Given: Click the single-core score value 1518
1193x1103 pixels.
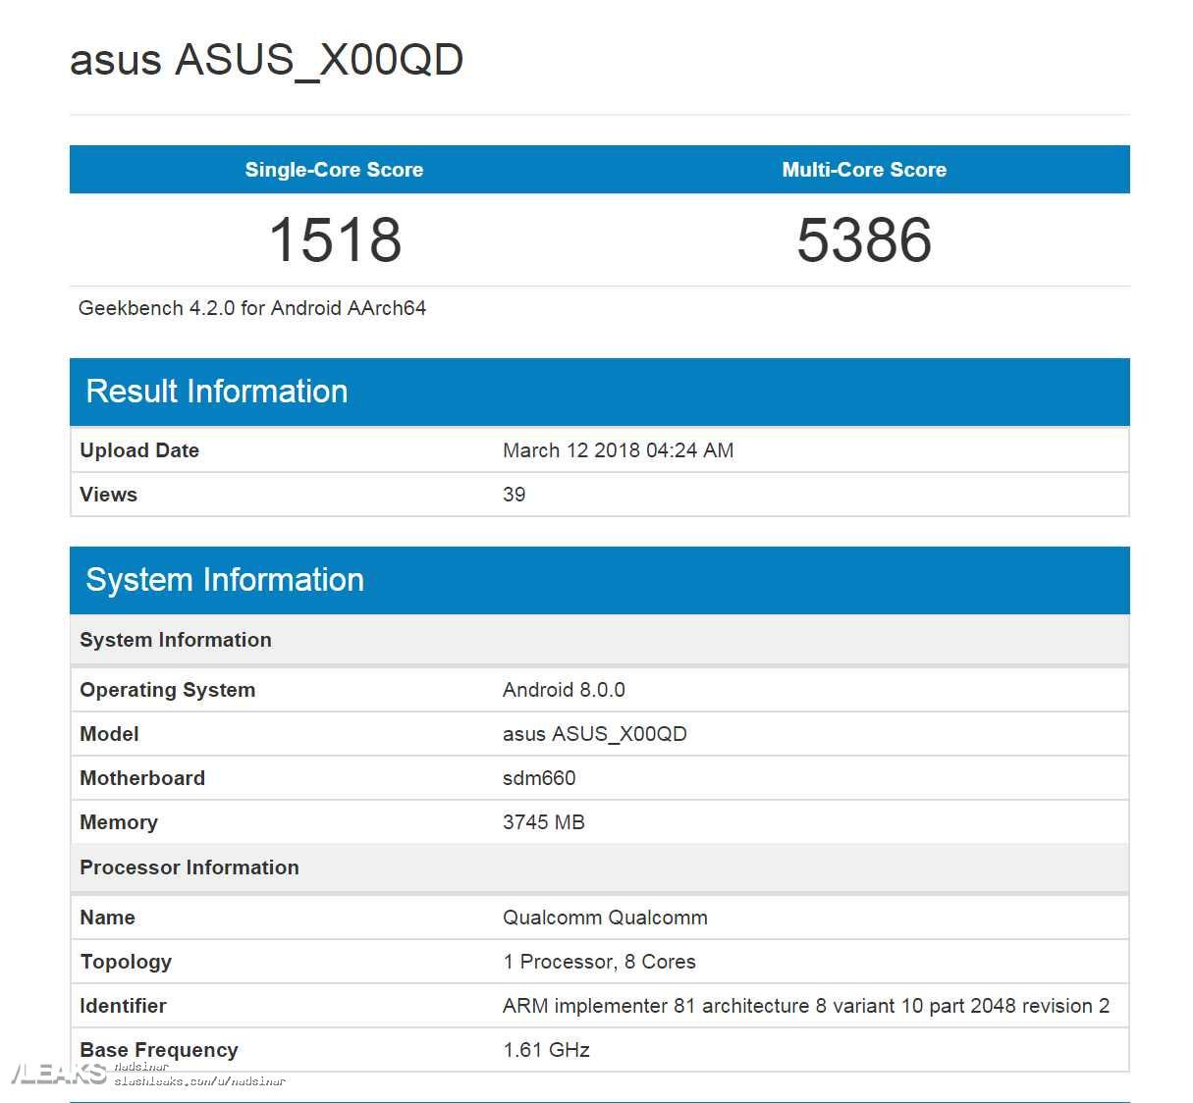Looking at the screenshot, I should pyautogui.click(x=334, y=237).
